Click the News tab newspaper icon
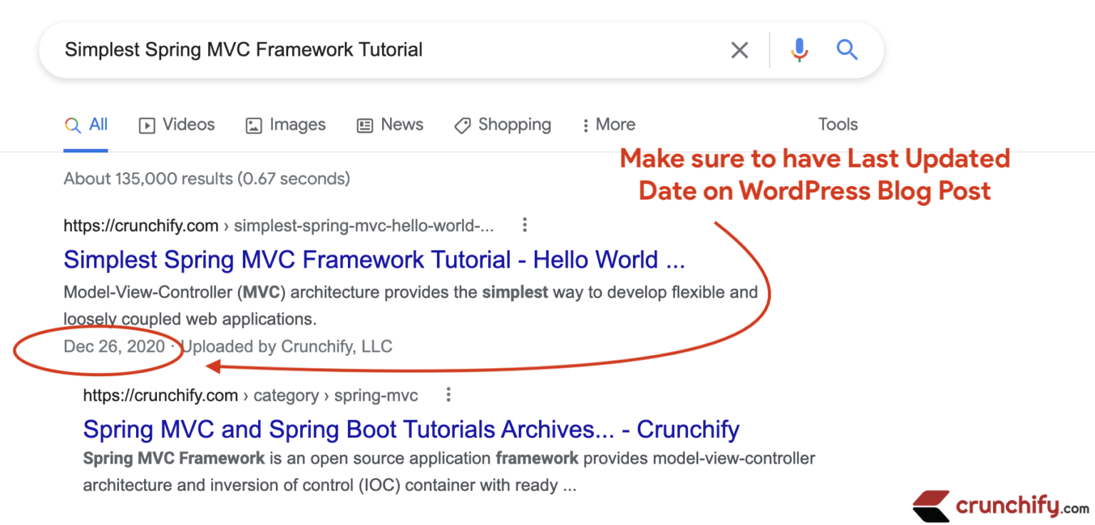The width and height of the screenshot is (1095, 525). tap(366, 125)
